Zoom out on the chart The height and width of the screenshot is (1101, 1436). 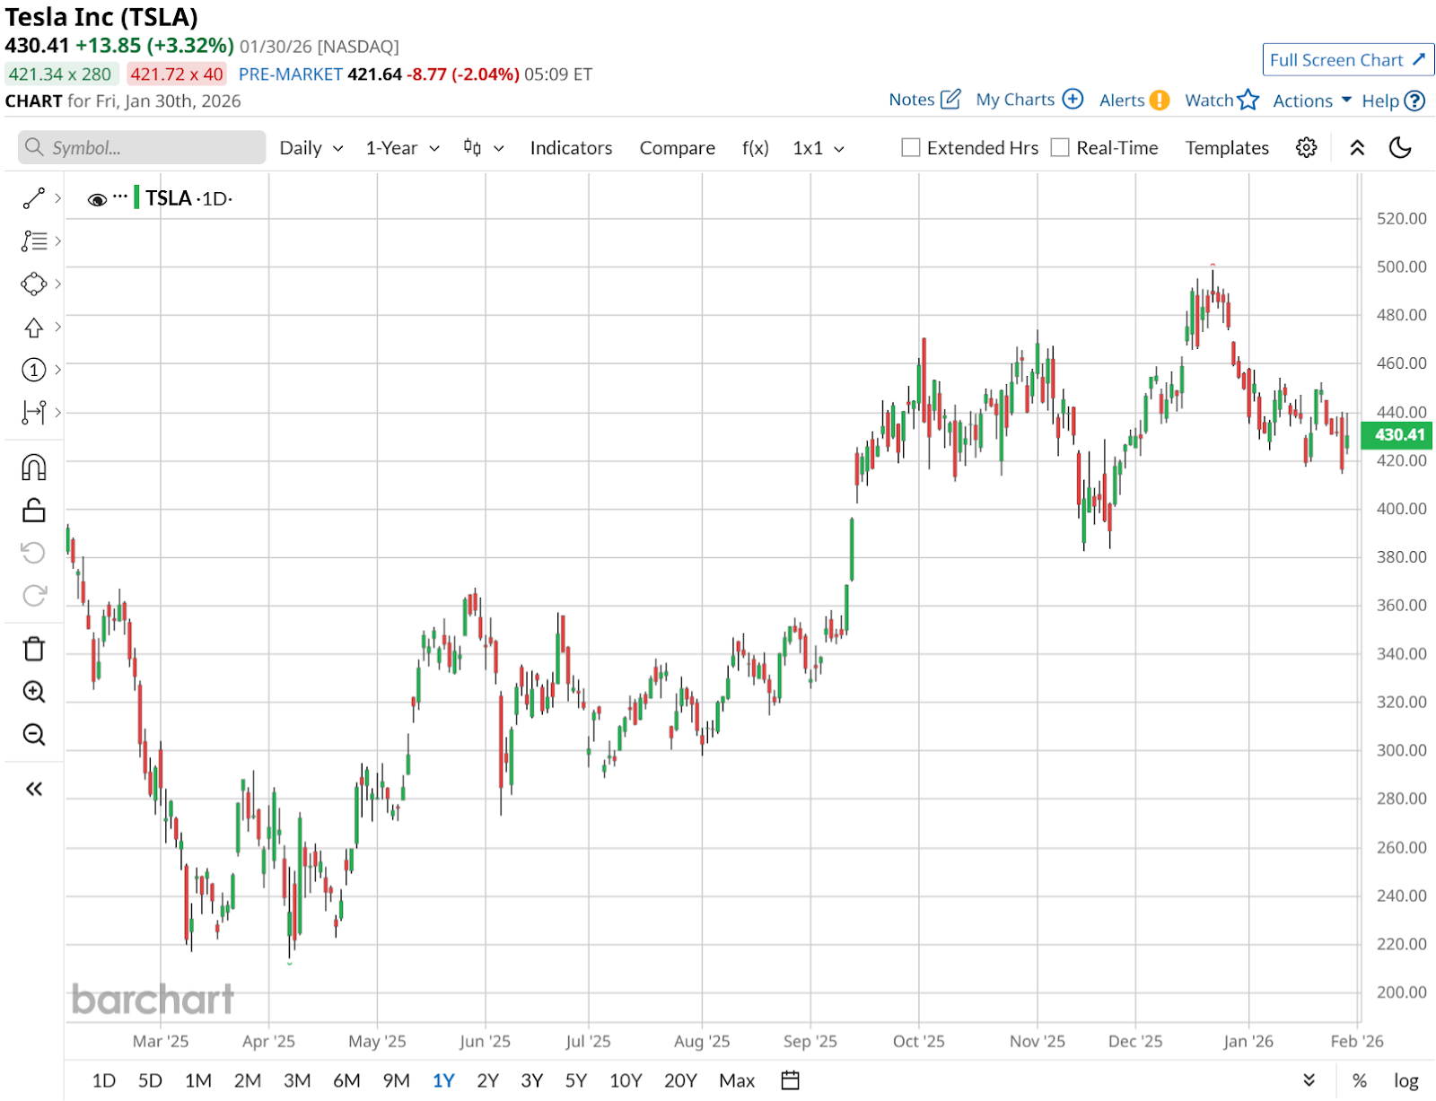click(x=34, y=735)
